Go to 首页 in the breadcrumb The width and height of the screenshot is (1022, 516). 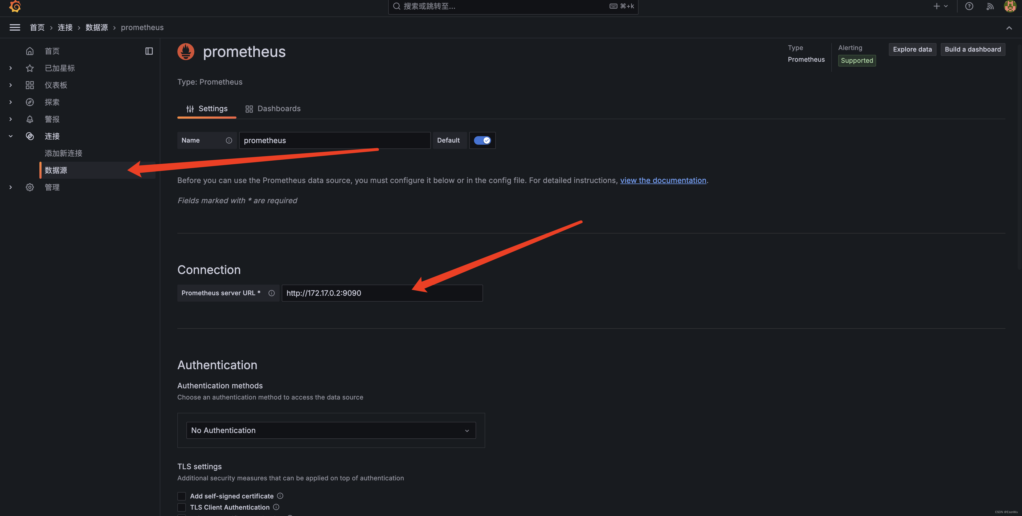[37, 27]
